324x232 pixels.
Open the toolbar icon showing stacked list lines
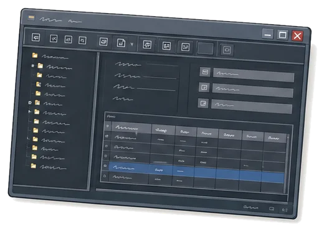point(166,46)
